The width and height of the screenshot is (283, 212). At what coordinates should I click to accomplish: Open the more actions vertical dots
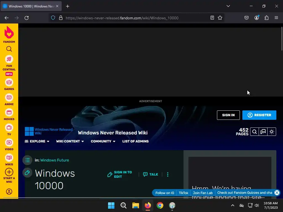(168, 174)
